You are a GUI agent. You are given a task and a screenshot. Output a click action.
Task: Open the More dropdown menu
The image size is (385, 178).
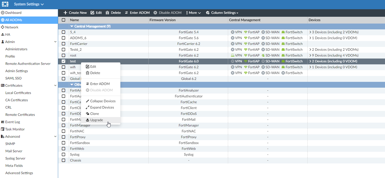[x=193, y=13]
